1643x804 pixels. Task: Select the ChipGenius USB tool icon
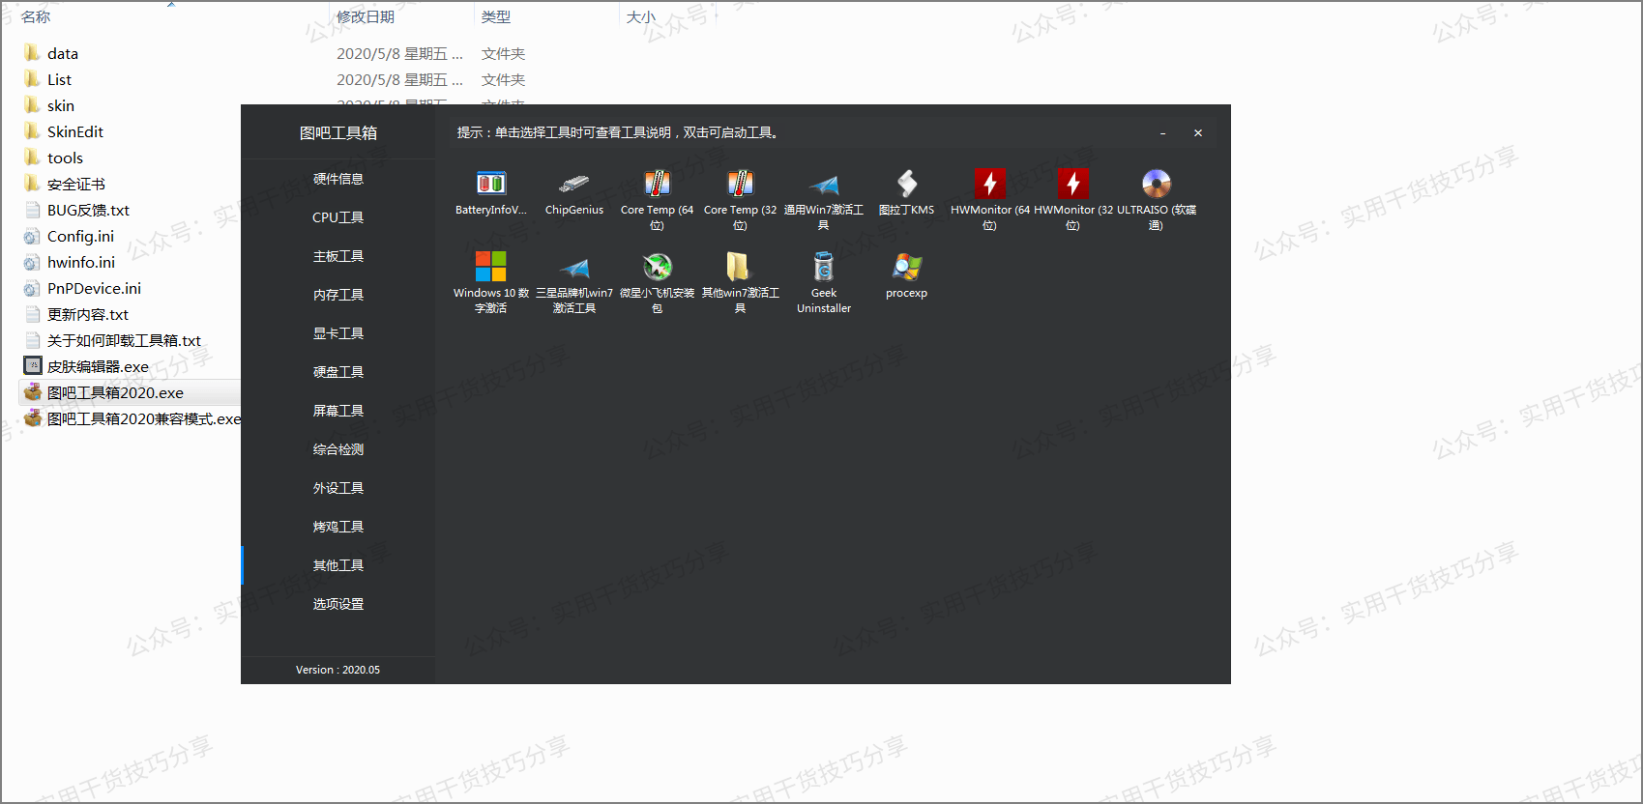[x=573, y=185]
